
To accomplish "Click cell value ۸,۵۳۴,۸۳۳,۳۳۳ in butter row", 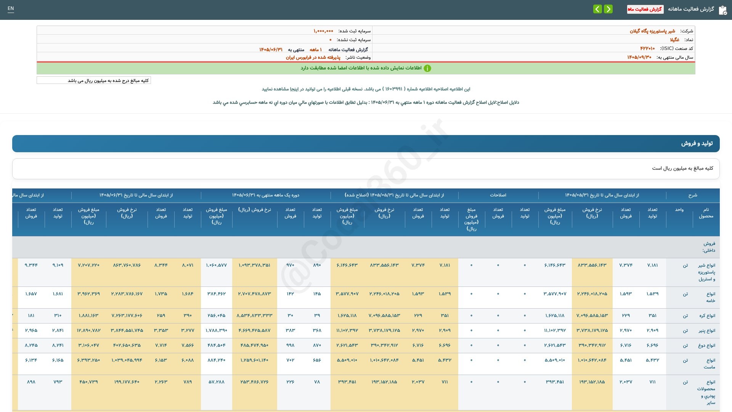I will 254,316.
